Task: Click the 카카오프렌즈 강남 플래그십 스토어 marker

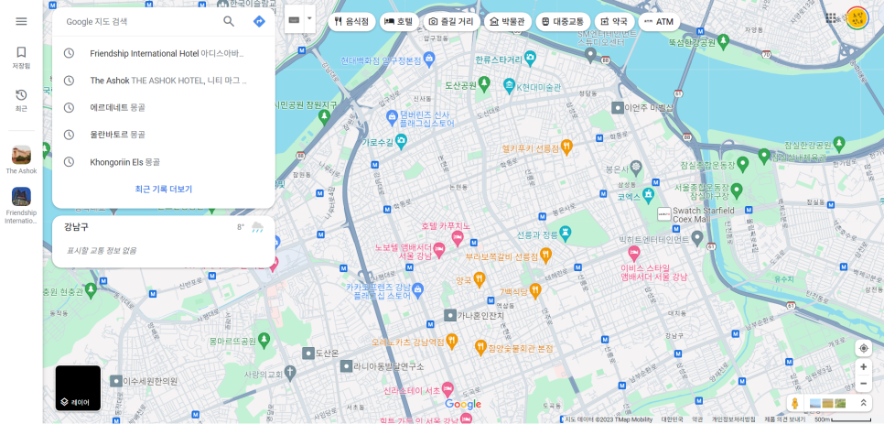Action: [417, 289]
